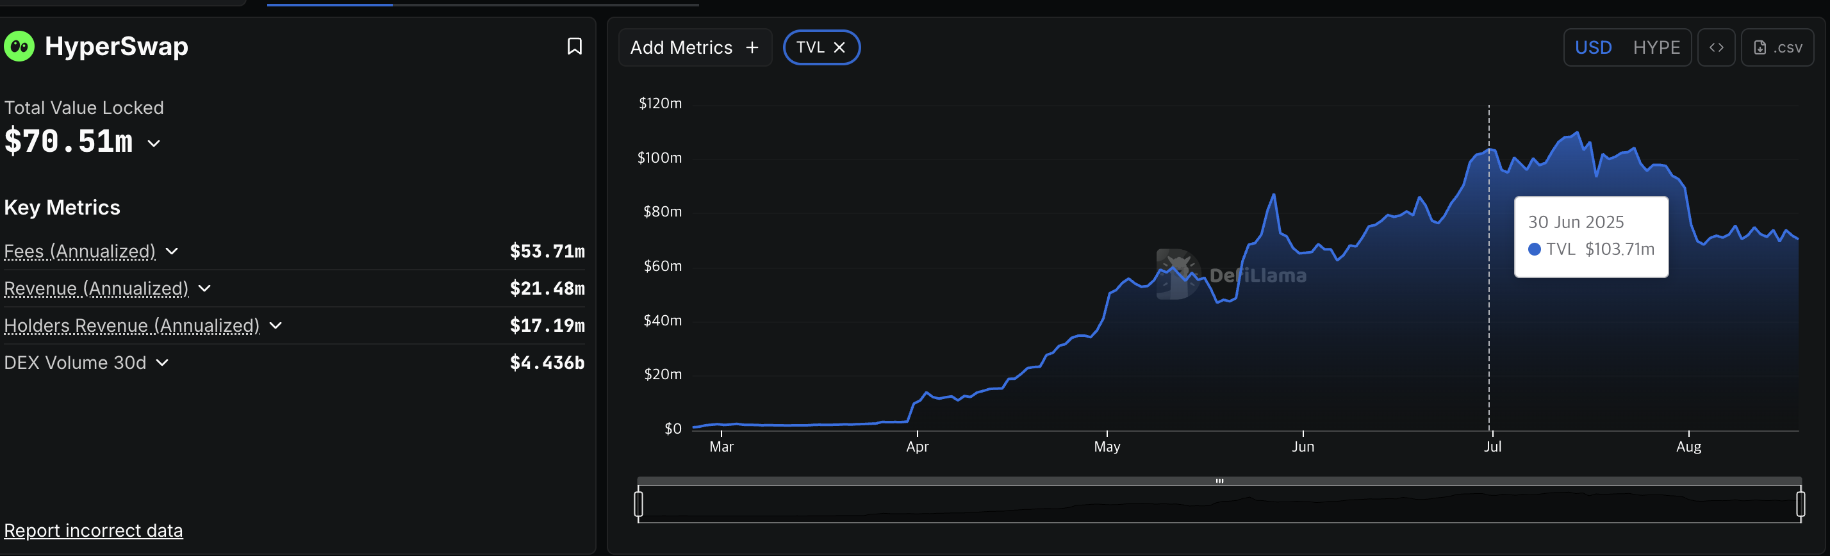Click the blue TVL dot in tooltip
The image size is (1830, 556).
pyautogui.click(x=1535, y=249)
